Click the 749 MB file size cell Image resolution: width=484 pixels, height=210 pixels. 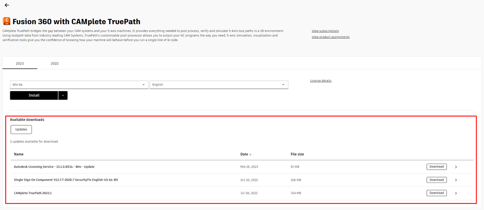(x=296, y=193)
